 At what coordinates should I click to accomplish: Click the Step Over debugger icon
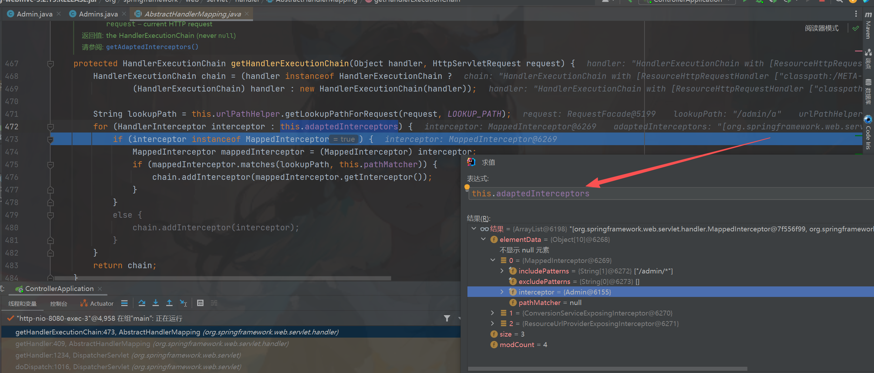[x=142, y=303]
